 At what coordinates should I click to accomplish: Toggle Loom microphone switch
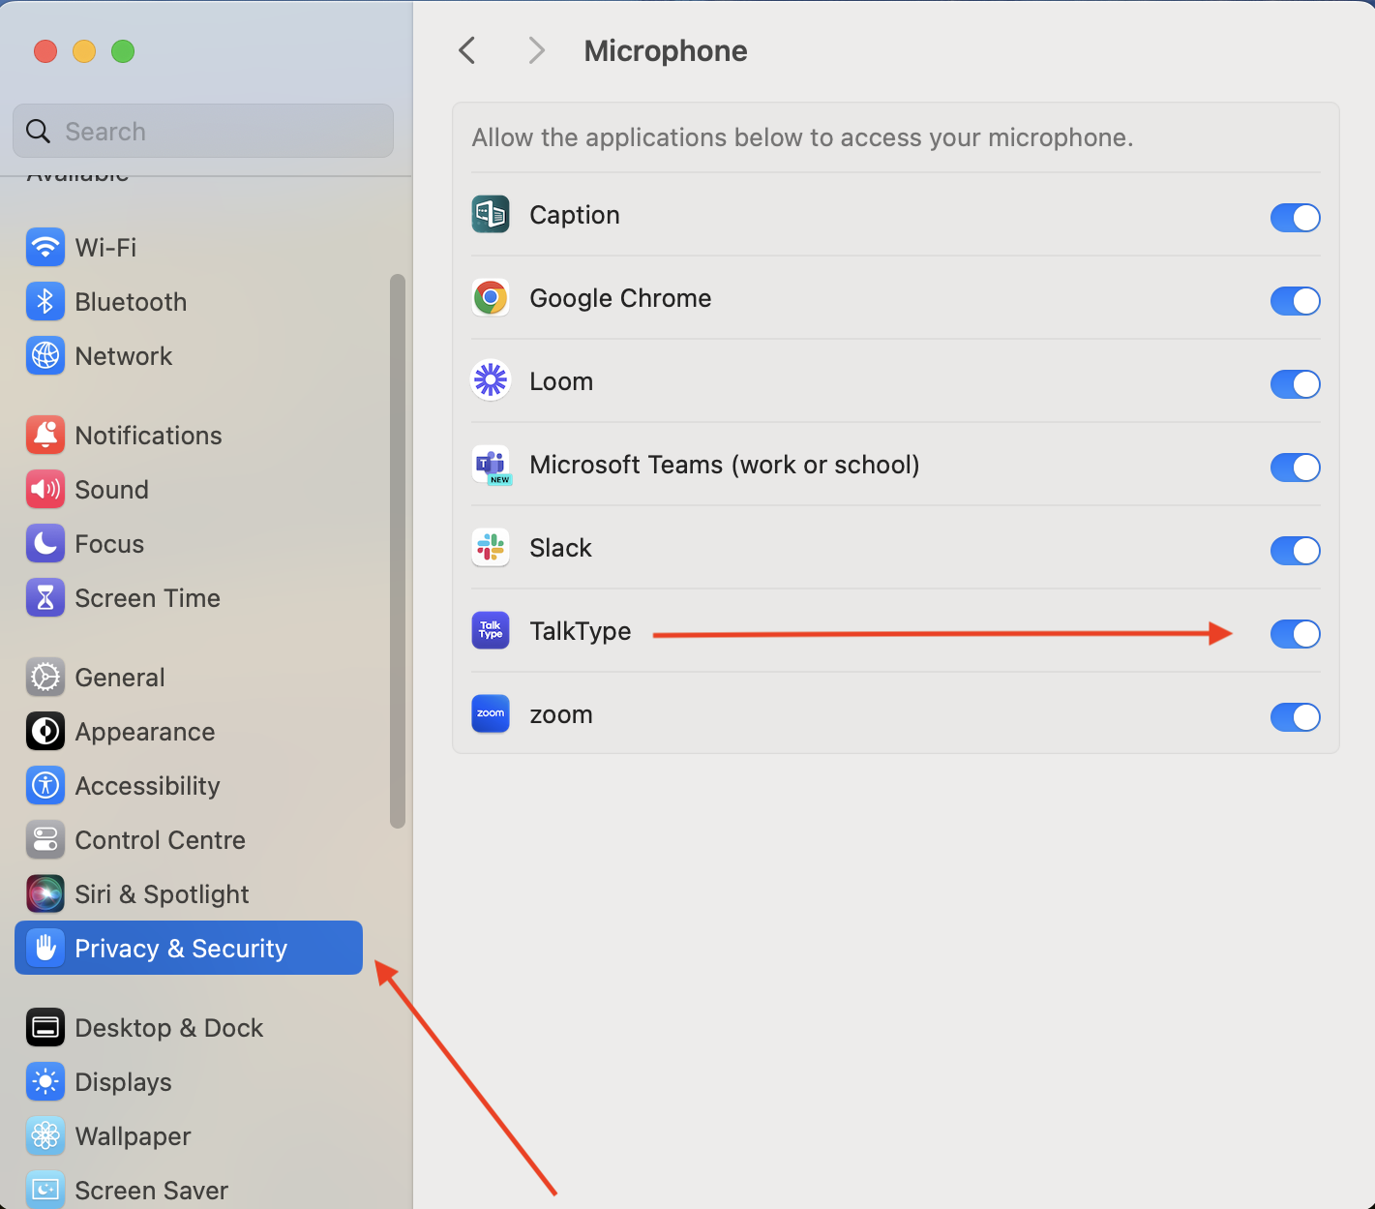click(1295, 384)
